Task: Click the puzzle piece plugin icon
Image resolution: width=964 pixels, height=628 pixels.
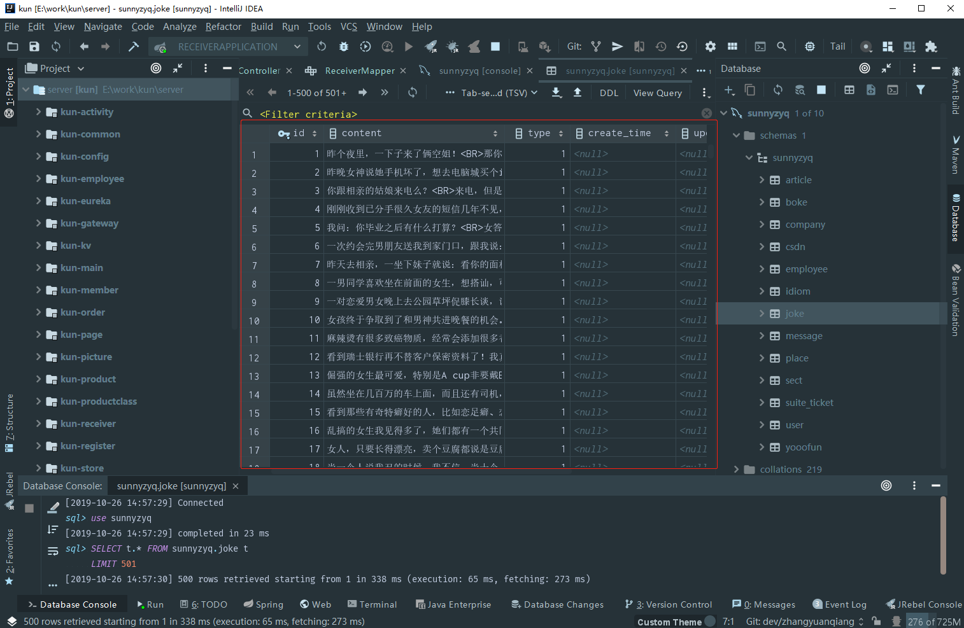Action: [x=931, y=46]
